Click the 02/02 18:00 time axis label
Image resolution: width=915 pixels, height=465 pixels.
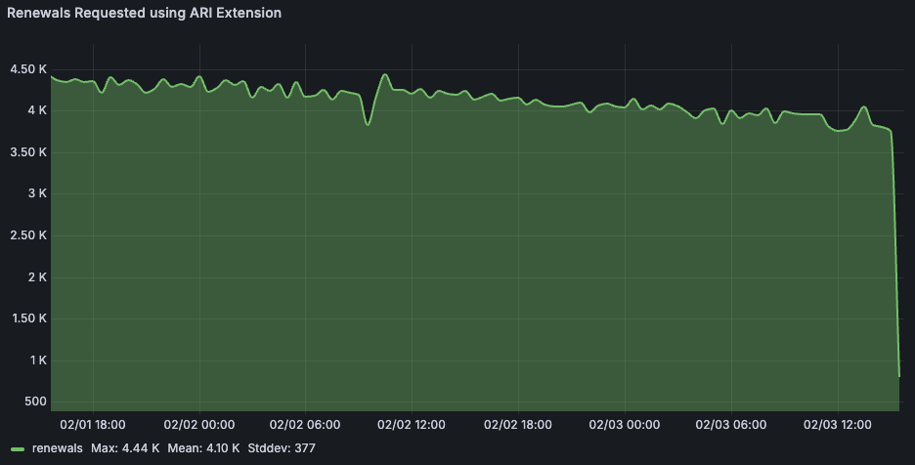tap(518, 425)
